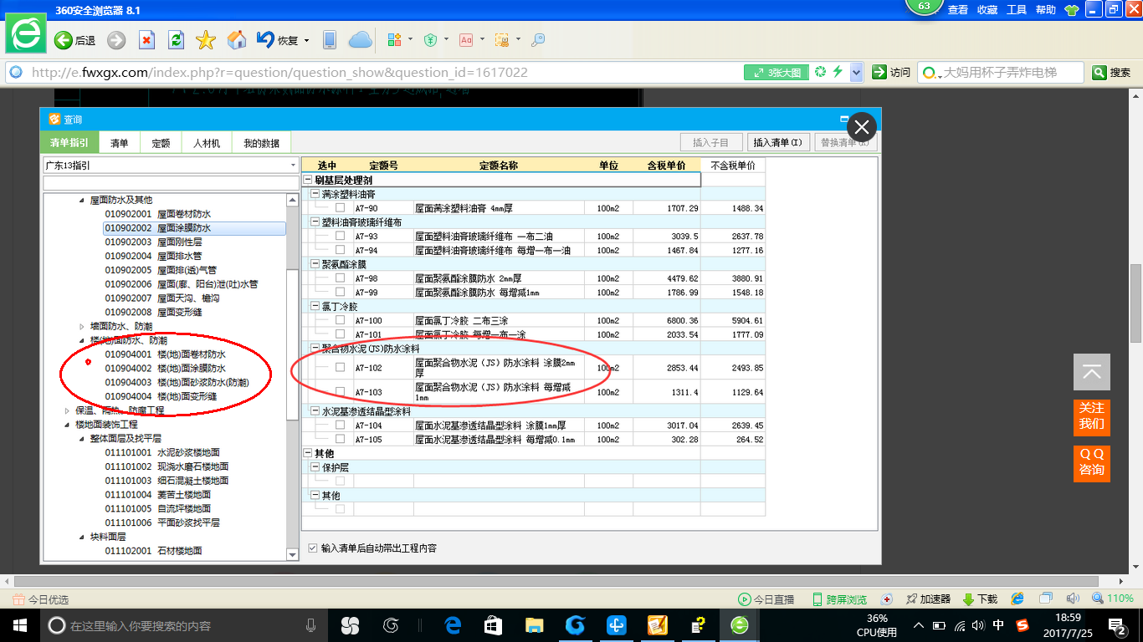1143x642 pixels.
Task: Collapse the 其他 group in quota list
Action: pos(308,453)
